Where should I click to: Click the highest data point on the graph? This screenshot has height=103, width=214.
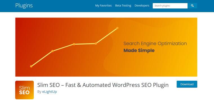(x=117, y=28)
